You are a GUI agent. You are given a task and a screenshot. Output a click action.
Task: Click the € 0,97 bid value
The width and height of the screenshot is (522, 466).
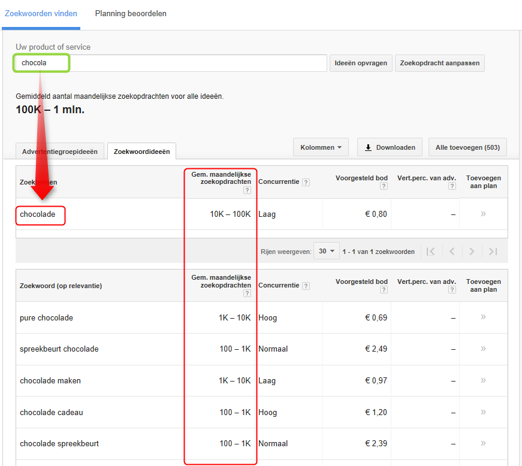tap(376, 380)
